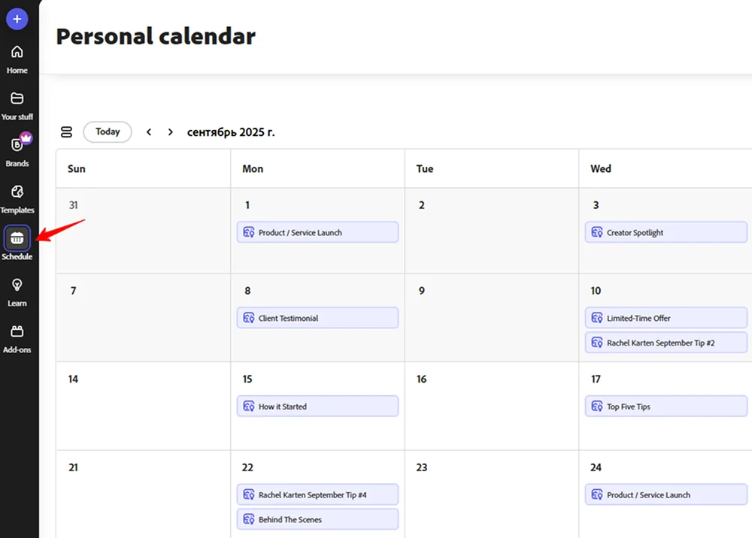Open the Limited-Time Offer event

pyautogui.click(x=666, y=318)
